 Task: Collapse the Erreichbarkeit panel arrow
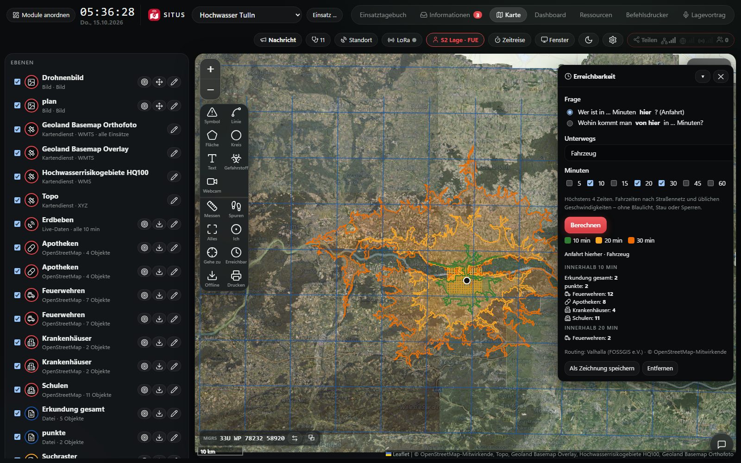pyautogui.click(x=703, y=77)
